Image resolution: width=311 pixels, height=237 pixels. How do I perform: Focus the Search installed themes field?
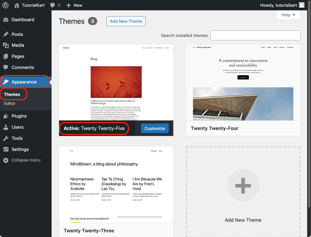coord(256,35)
